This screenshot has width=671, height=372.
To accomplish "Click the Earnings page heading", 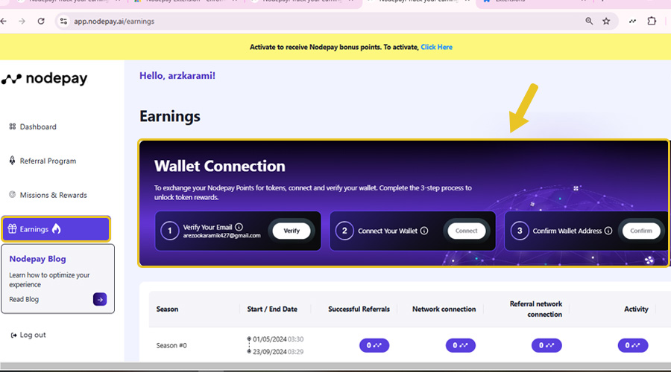I will (x=170, y=116).
